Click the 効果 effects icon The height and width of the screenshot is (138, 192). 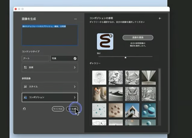click(25, 67)
